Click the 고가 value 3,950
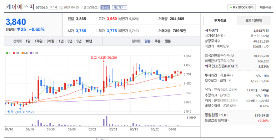Screen dimensions: 276x140 point(112,19)
